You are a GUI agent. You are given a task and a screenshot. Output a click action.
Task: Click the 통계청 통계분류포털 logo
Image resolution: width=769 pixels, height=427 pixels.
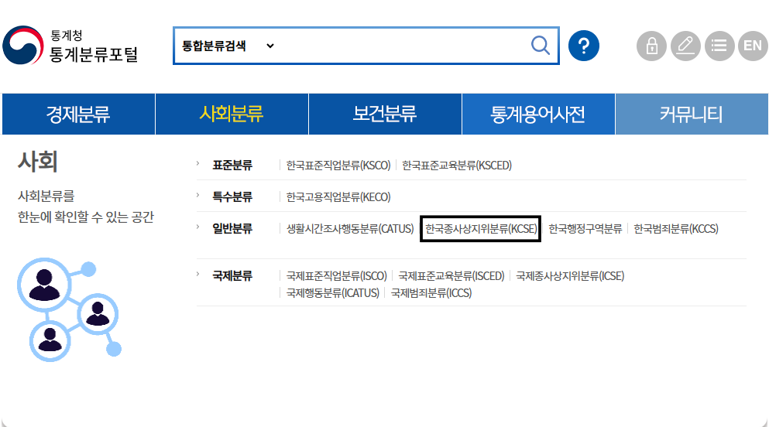(71, 46)
